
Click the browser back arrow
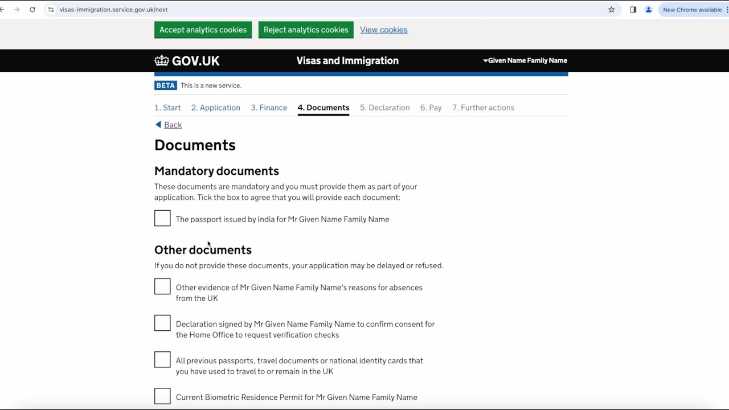2,10
